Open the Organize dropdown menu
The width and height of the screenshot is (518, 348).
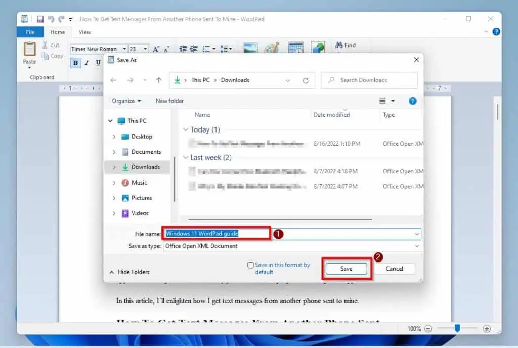(x=126, y=101)
